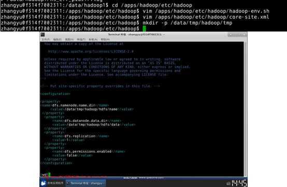The image size is (287, 187).
Task: Click the vim hadoop-env.sh command line
Action: click(206, 11)
